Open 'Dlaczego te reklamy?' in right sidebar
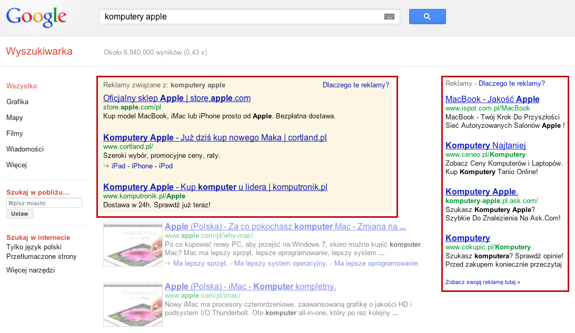575x333 pixels. pos(512,84)
